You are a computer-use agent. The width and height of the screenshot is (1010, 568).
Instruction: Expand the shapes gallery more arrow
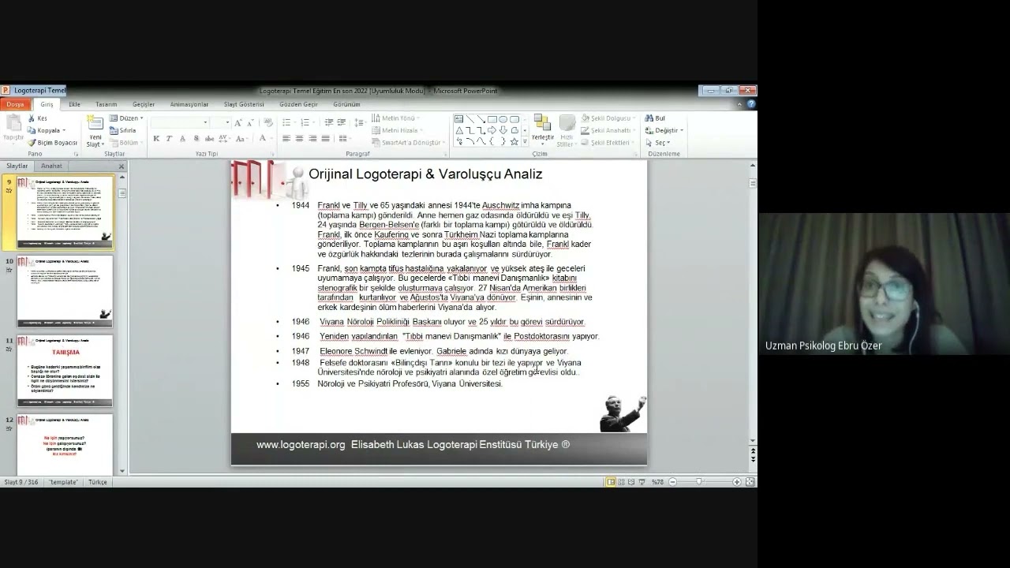tap(525, 142)
